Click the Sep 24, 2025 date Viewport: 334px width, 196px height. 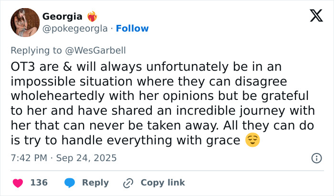pyautogui.click(x=86, y=158)
